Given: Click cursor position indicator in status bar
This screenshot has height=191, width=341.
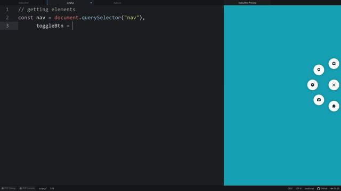Looking at the screenshot, I should 52,188.
